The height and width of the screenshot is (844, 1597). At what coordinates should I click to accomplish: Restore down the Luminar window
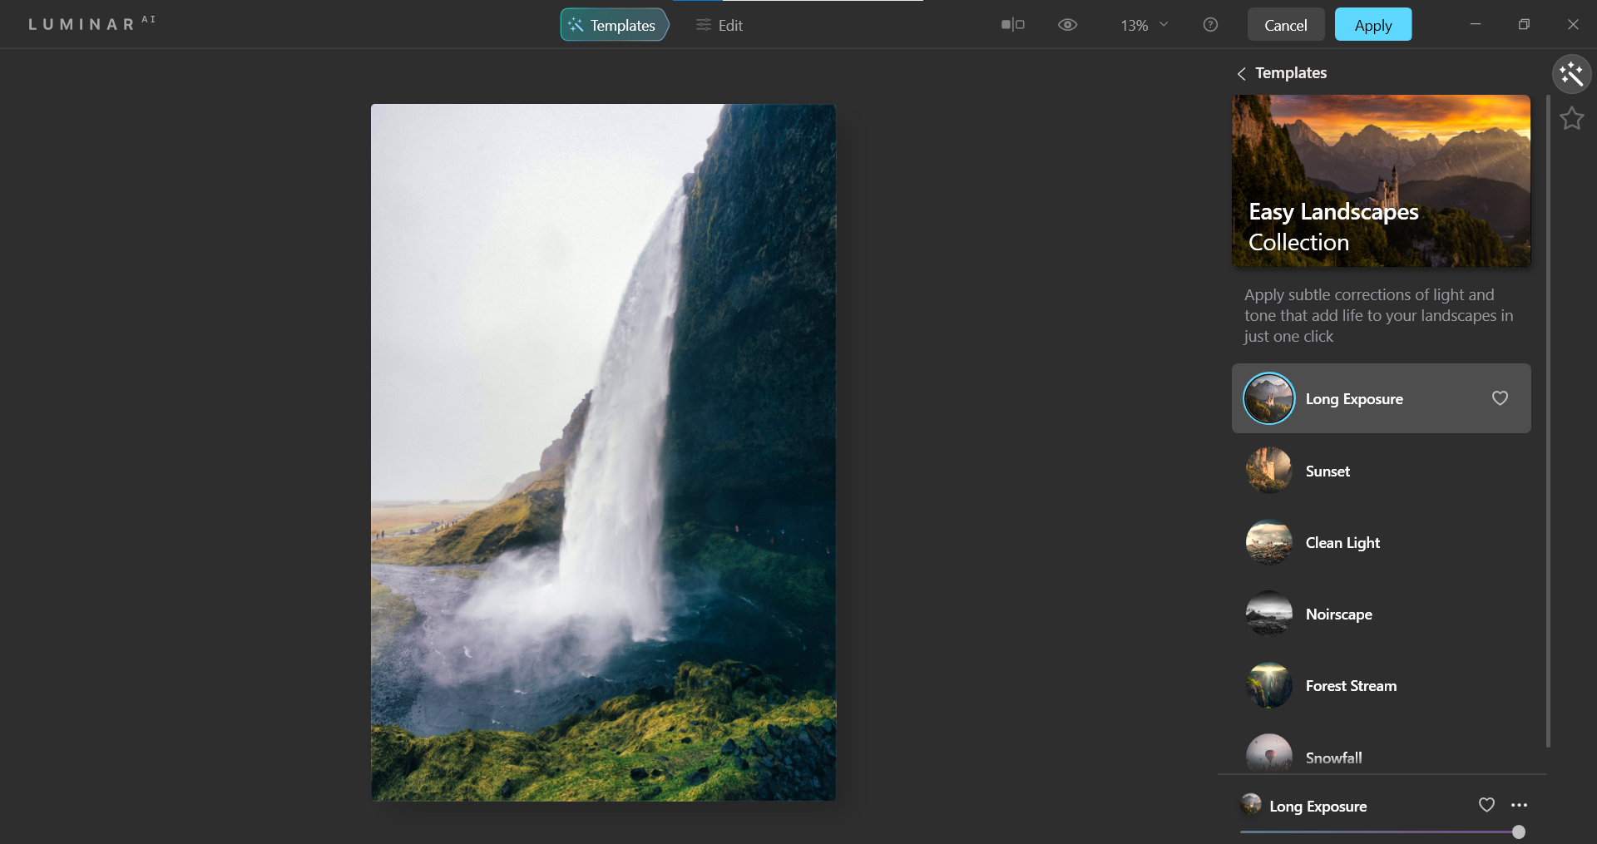pyautogui.click(x=1524, y=24)
